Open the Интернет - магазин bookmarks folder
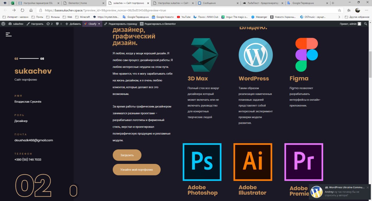Viewport: 372px width, 201px height. click(16, 17)
